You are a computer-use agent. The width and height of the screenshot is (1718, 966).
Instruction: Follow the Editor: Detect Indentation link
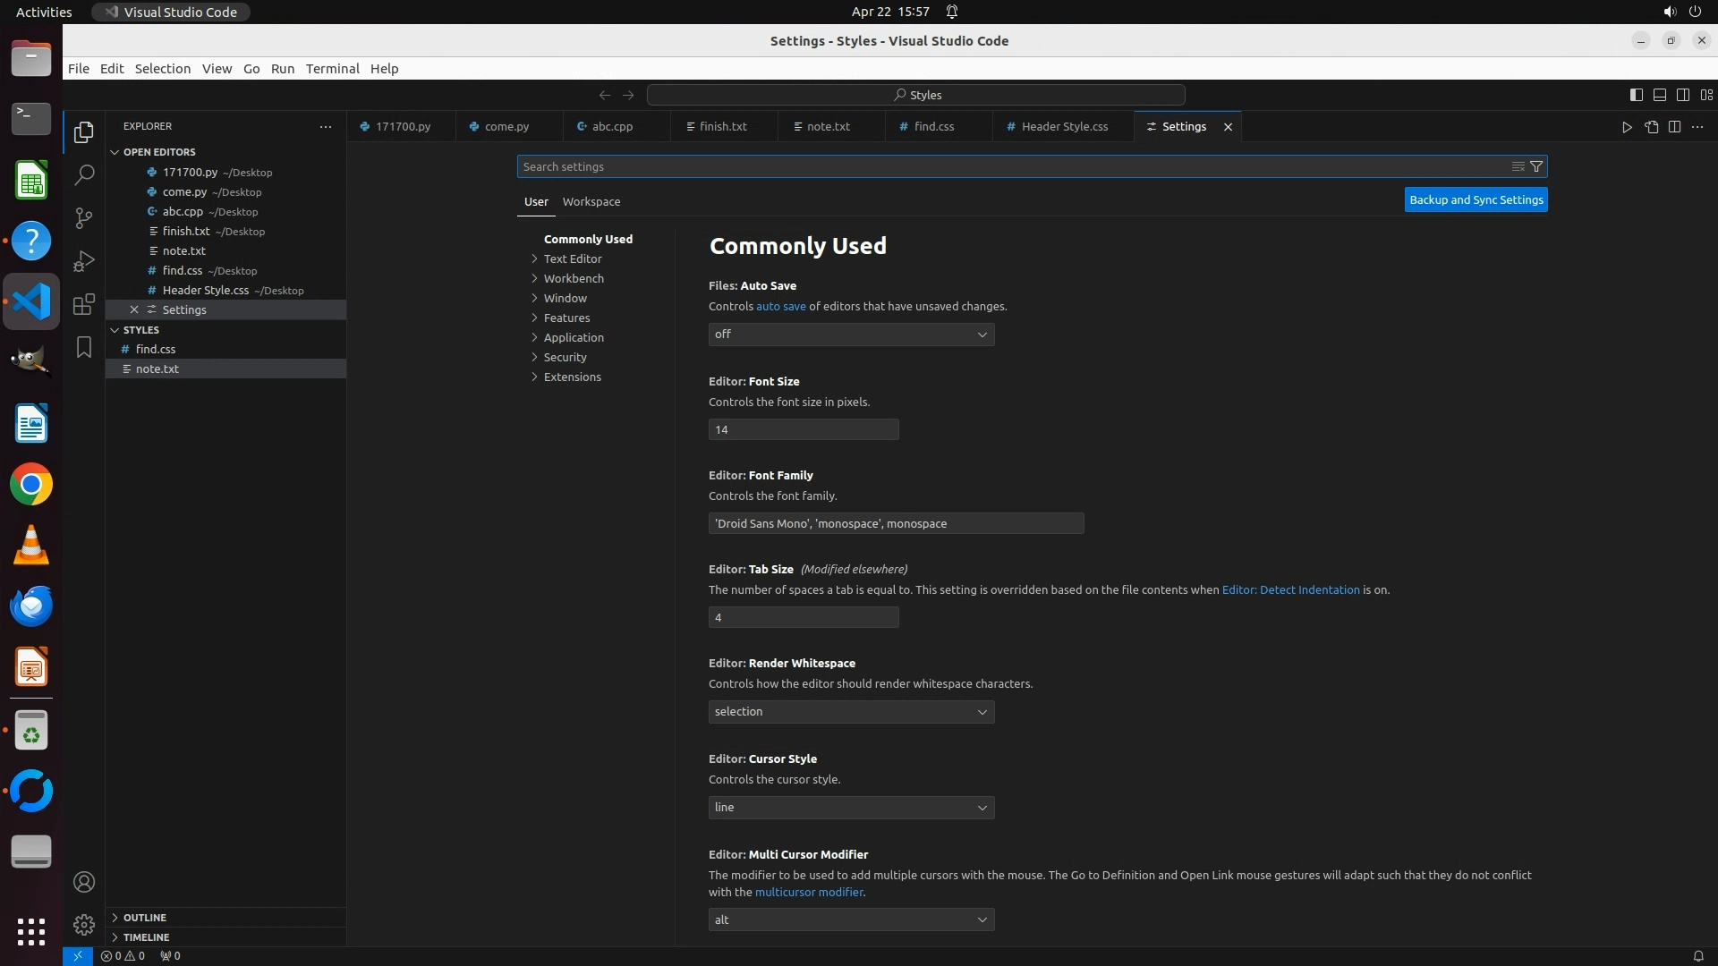(1290, 590)
